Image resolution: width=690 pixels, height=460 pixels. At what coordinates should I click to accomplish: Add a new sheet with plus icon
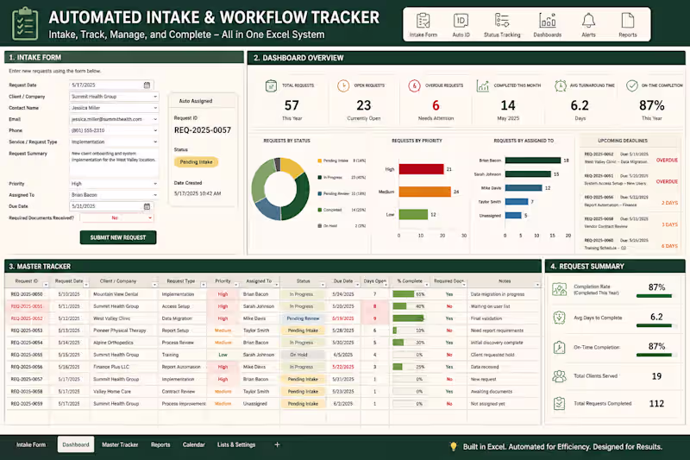(277, 444)
